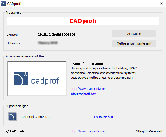The image size is (166, 137).
Task: Click the Activation button
Action: click(x=134, y=34)
